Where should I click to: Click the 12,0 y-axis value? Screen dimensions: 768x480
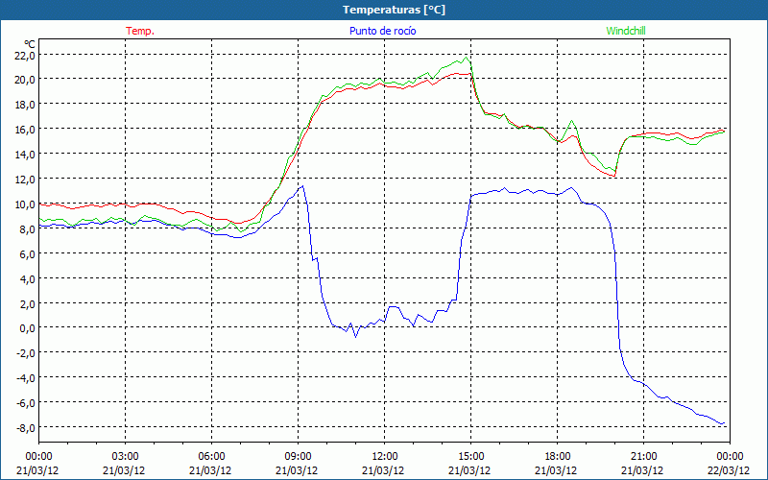click(x=25, y=180)
